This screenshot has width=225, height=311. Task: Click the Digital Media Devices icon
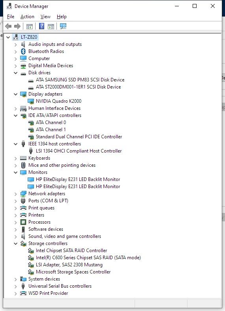coord(23,66)
